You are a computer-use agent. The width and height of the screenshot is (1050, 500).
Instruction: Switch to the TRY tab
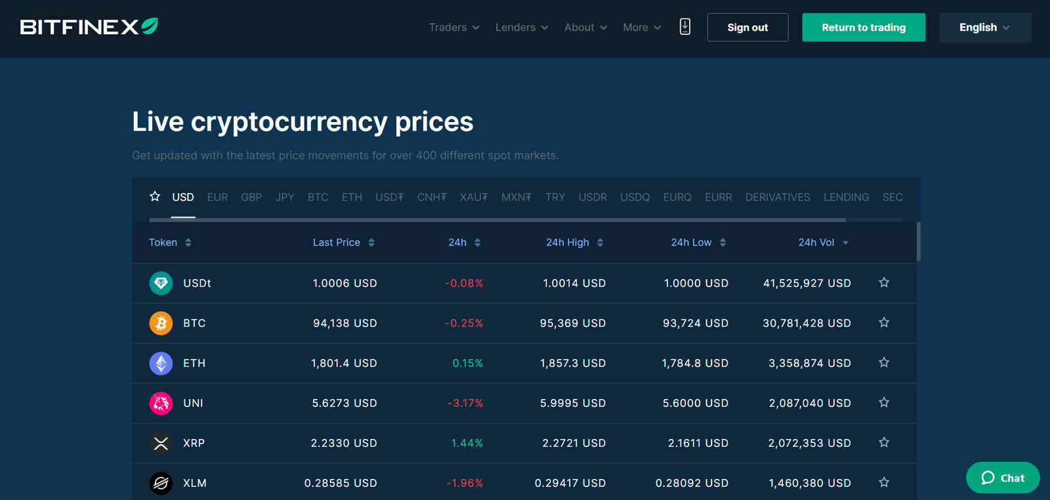[555, 197]
